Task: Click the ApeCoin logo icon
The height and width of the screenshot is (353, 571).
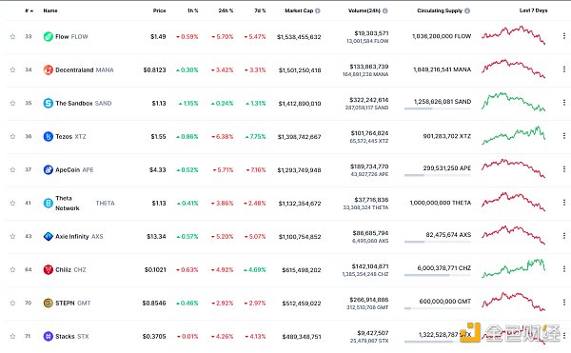Action: pyautogui.click(x=49, y=169)
